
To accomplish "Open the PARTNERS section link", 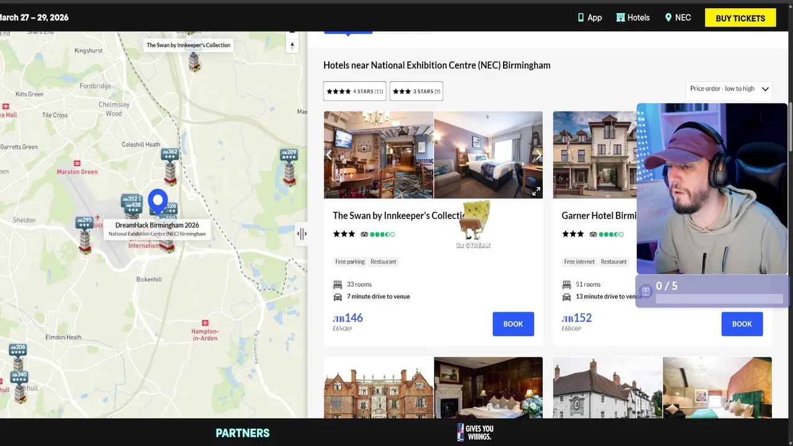I will click(x=242, y=433).
